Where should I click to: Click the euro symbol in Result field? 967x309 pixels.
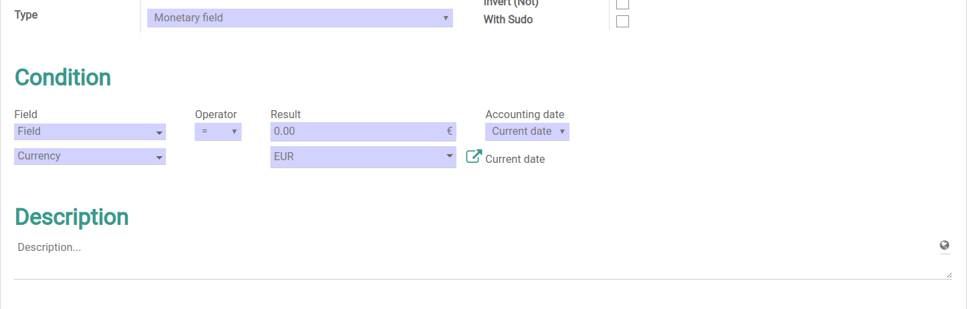450,131
